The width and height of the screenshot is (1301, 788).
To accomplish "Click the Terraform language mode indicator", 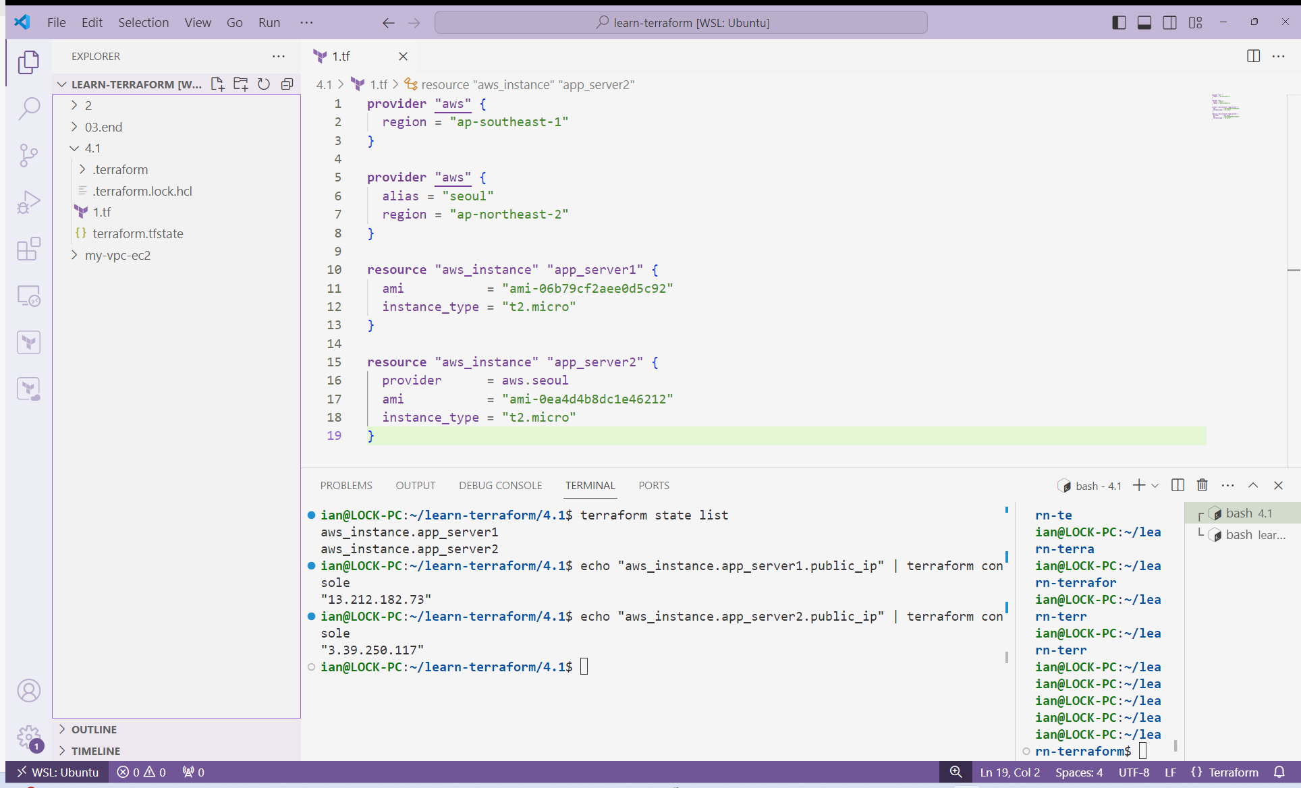I will 1233,772.
